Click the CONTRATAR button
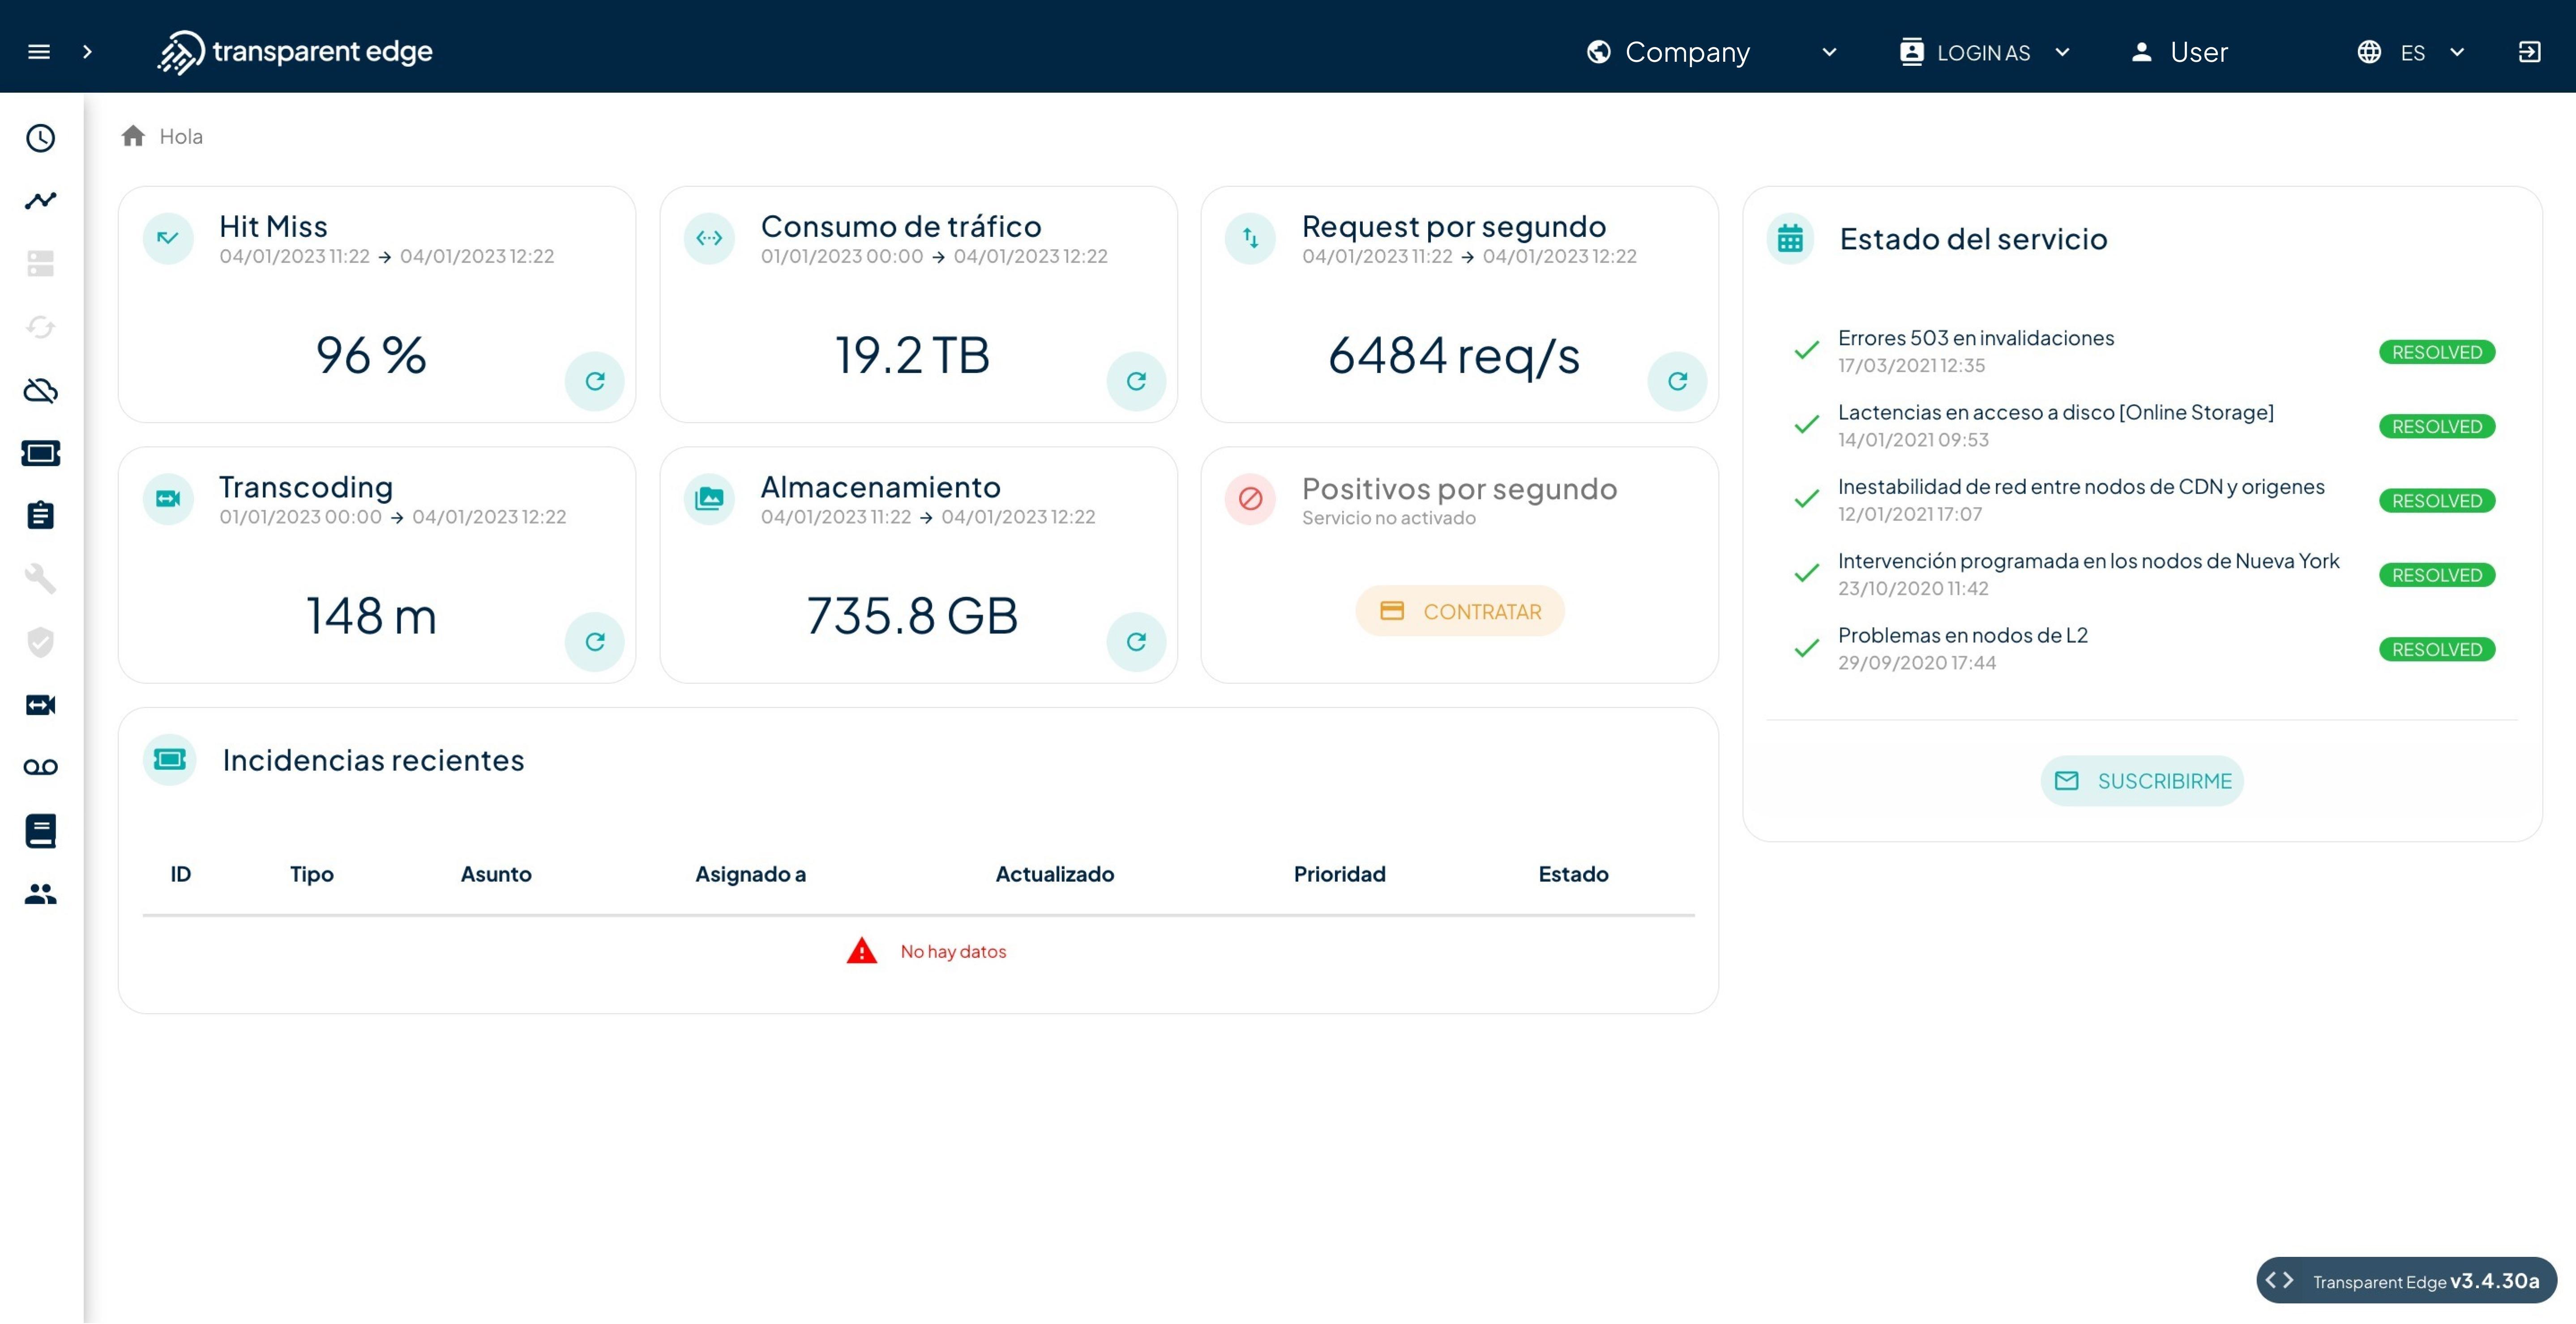The image size is (2576, 1324). 1460,611
